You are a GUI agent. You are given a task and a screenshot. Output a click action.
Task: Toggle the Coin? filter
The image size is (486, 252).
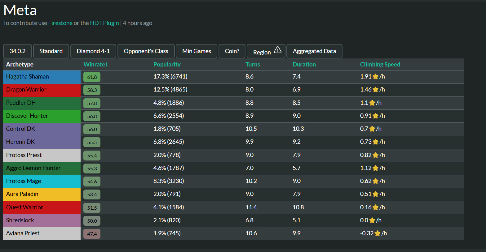[232, 51]
